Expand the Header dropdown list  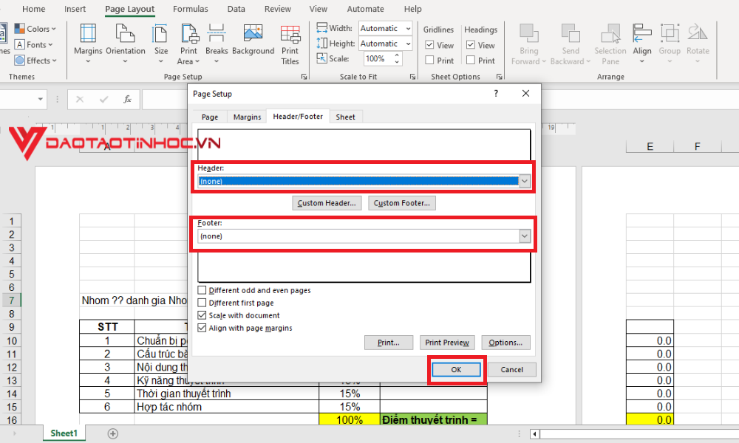click(525, 181)
